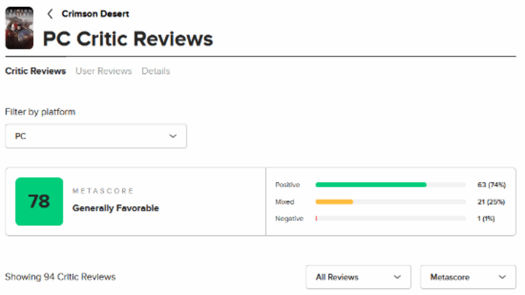Expand the PC platform filter dropdown
525x295 pixels.
tap(96, 136)
